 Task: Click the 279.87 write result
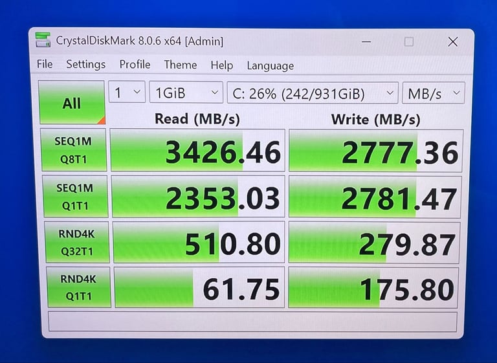tap(374, 243)
